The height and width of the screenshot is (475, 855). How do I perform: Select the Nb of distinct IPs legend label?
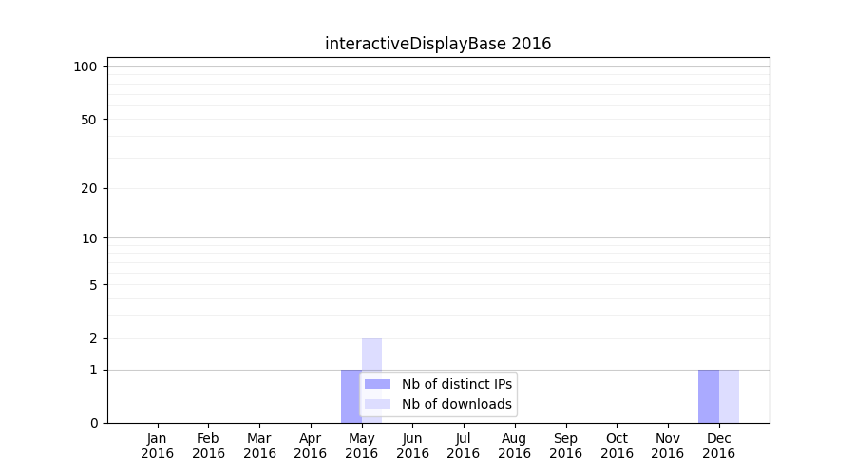456,384
